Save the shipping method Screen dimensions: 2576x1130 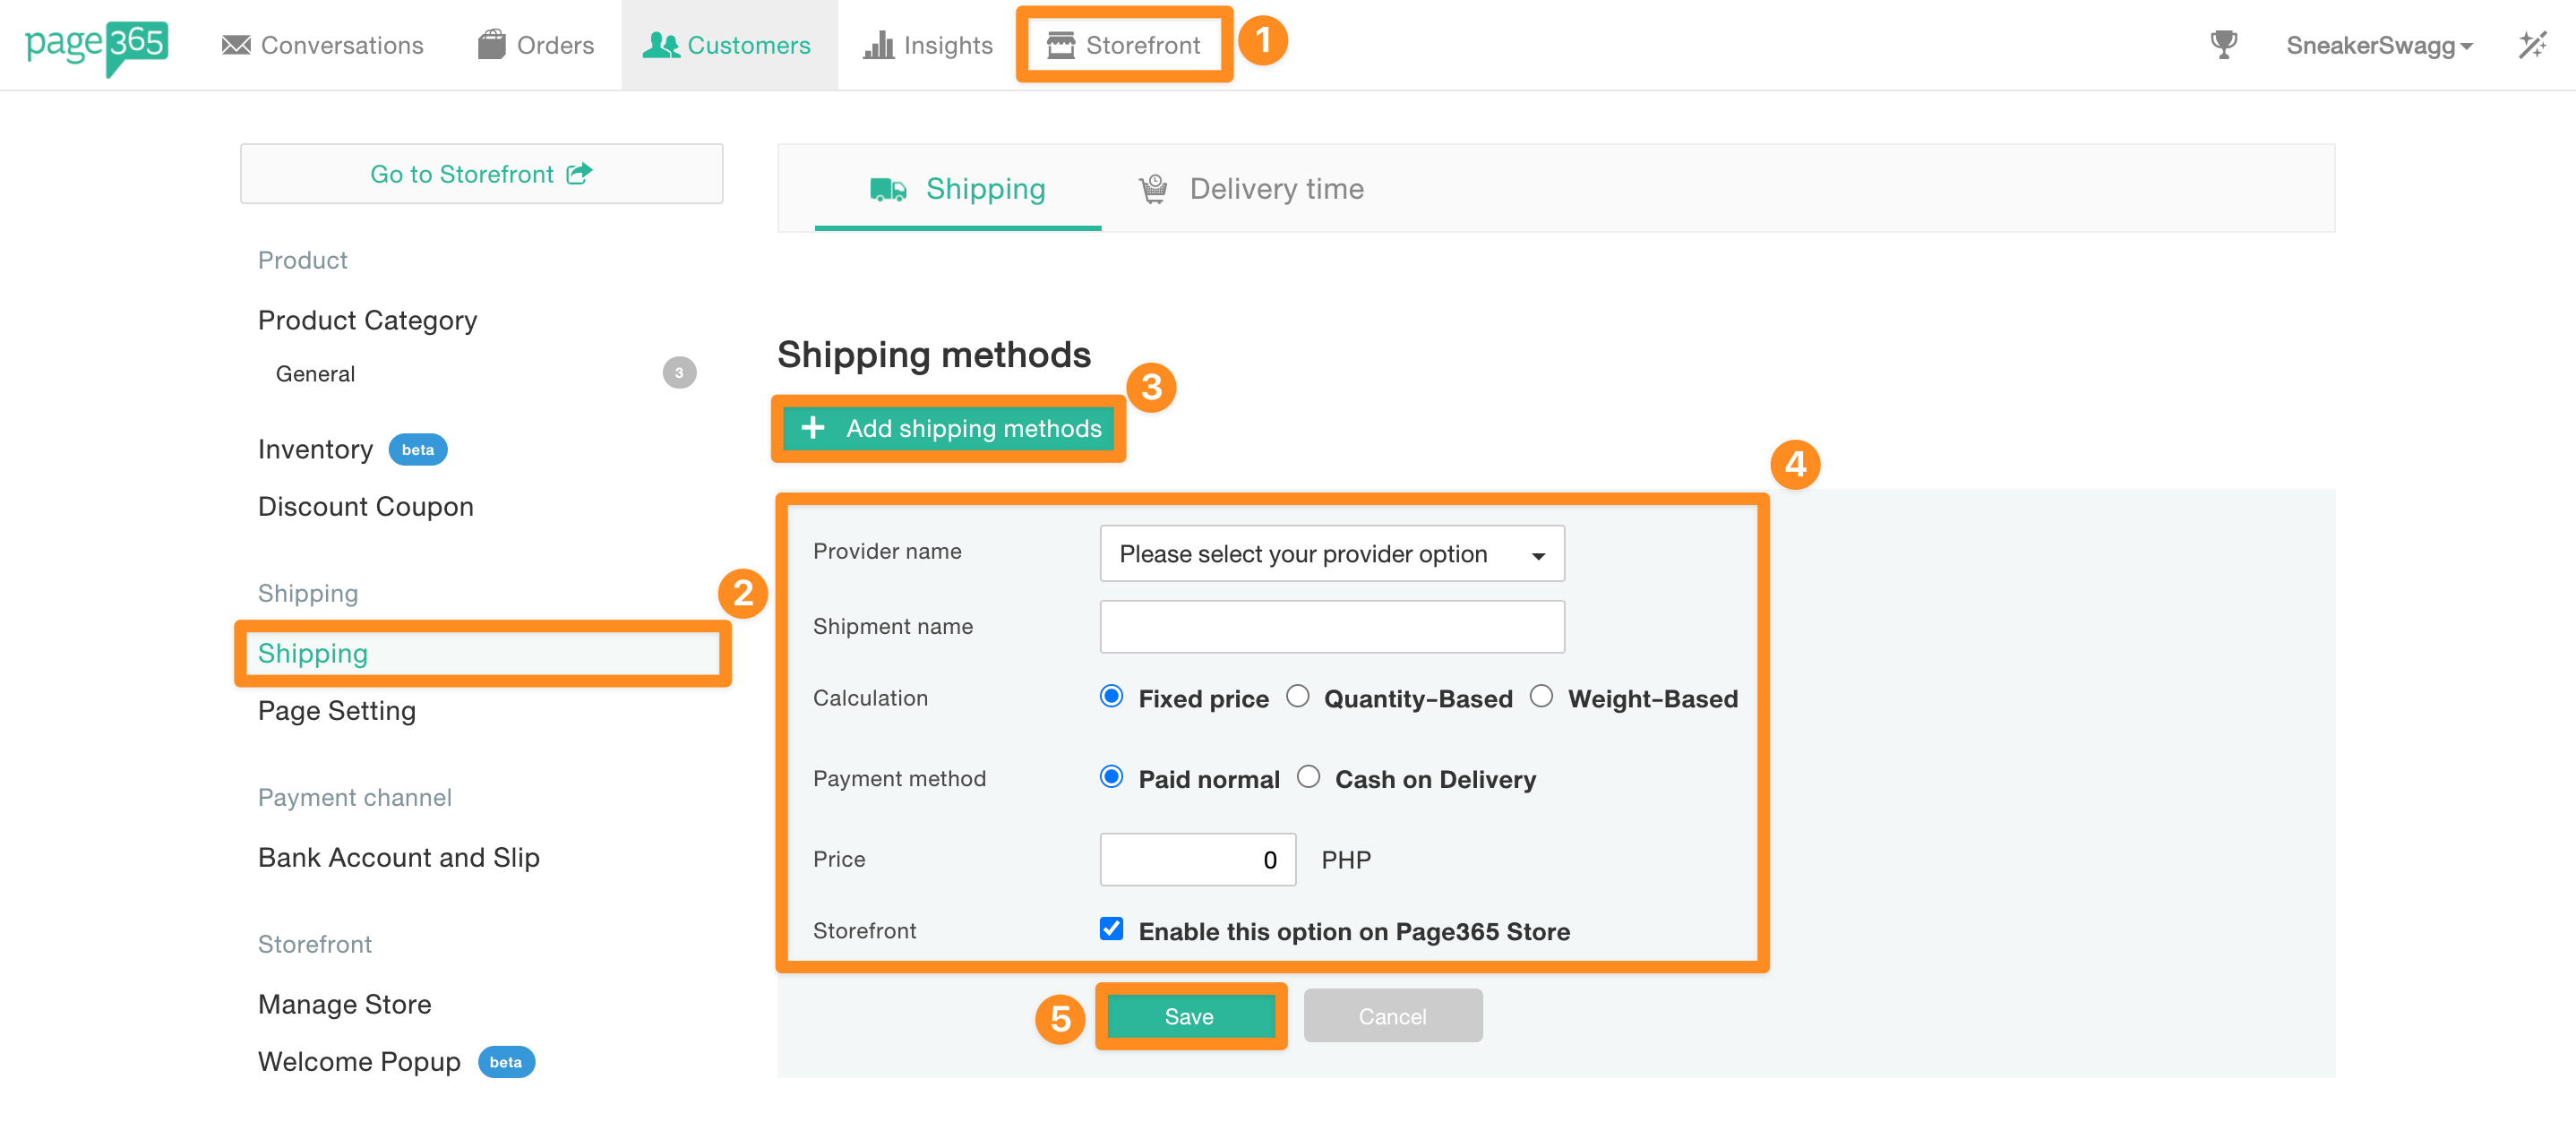tap(1189, 1016)
